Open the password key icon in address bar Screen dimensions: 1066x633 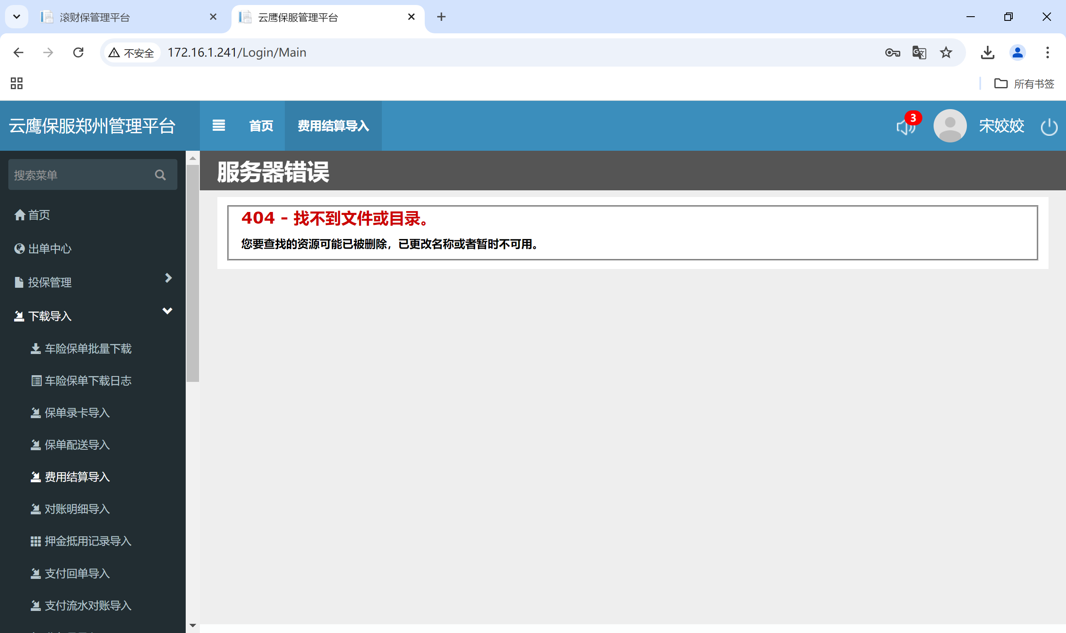[892, 52]
